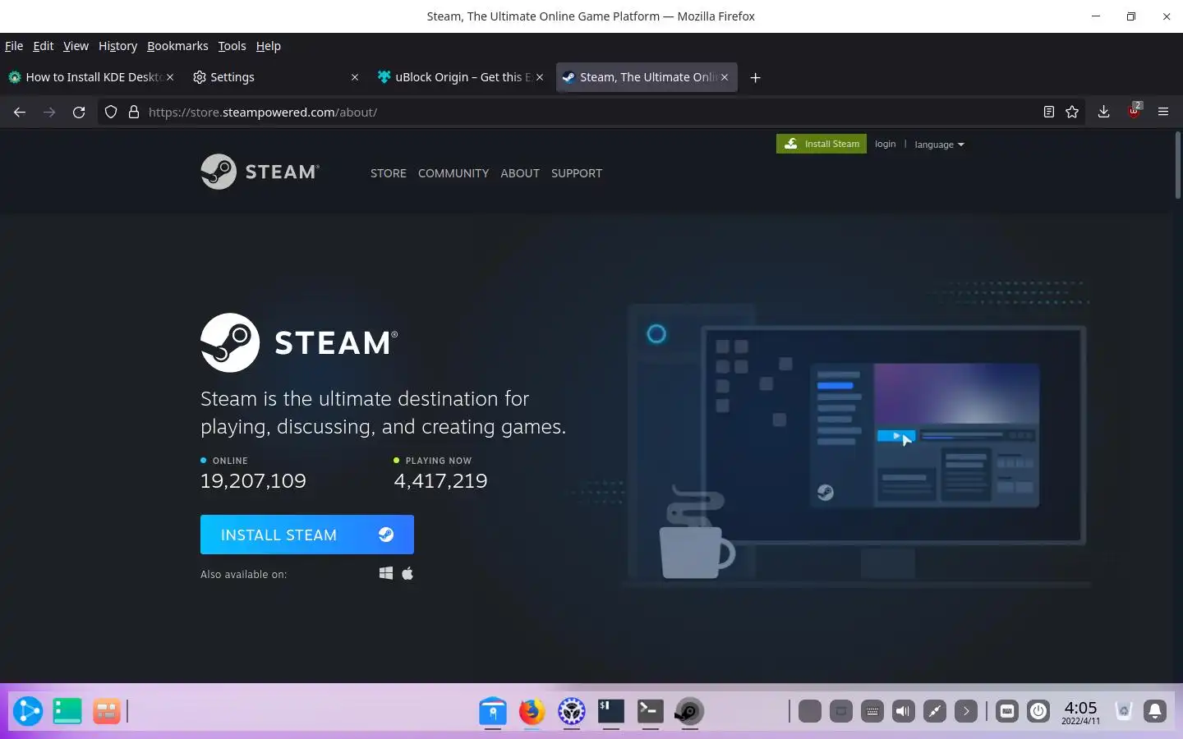Open the View menu

coord(76,46)
